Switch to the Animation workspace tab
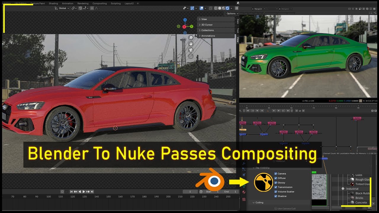This screenshot has height=213, width=379. click(x=68, y=4)
